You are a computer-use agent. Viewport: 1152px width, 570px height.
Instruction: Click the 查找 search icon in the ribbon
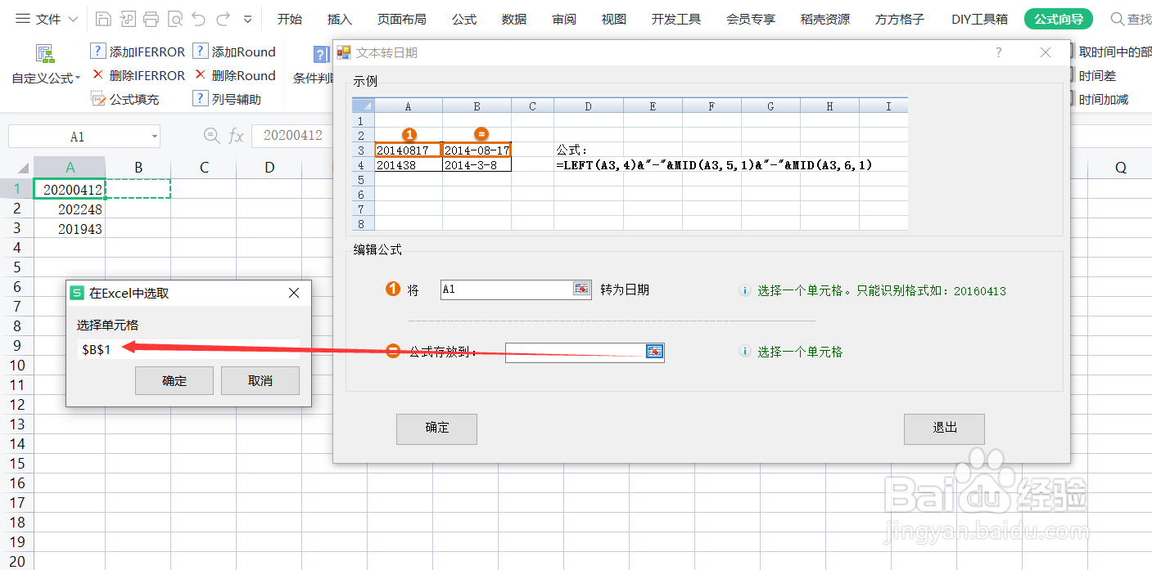(1118, 19)
